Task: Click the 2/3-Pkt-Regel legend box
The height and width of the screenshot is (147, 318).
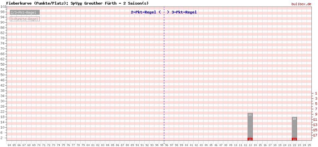Action: pyautogui.click(x=25, y=12)
